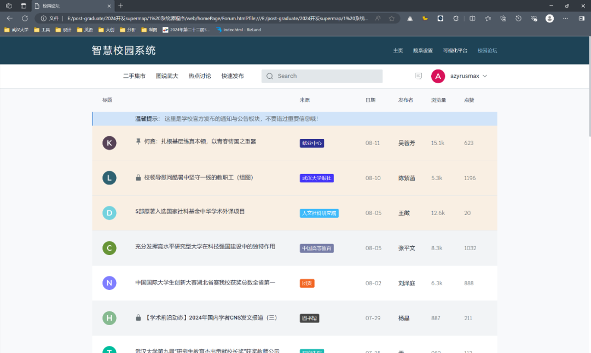Expand the azyrusmax account dropdown

click(485, 76)
